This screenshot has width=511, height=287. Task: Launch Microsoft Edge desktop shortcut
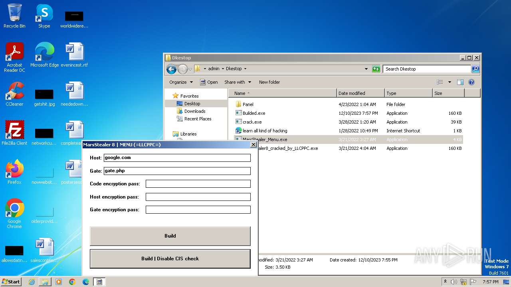(x=44, y=55)
